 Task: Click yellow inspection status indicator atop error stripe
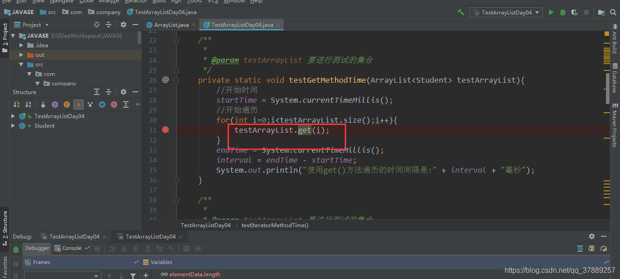point(607,34)
